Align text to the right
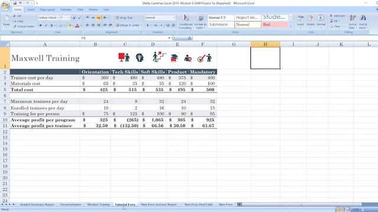 pyautogui.click(x=99, y=25)
